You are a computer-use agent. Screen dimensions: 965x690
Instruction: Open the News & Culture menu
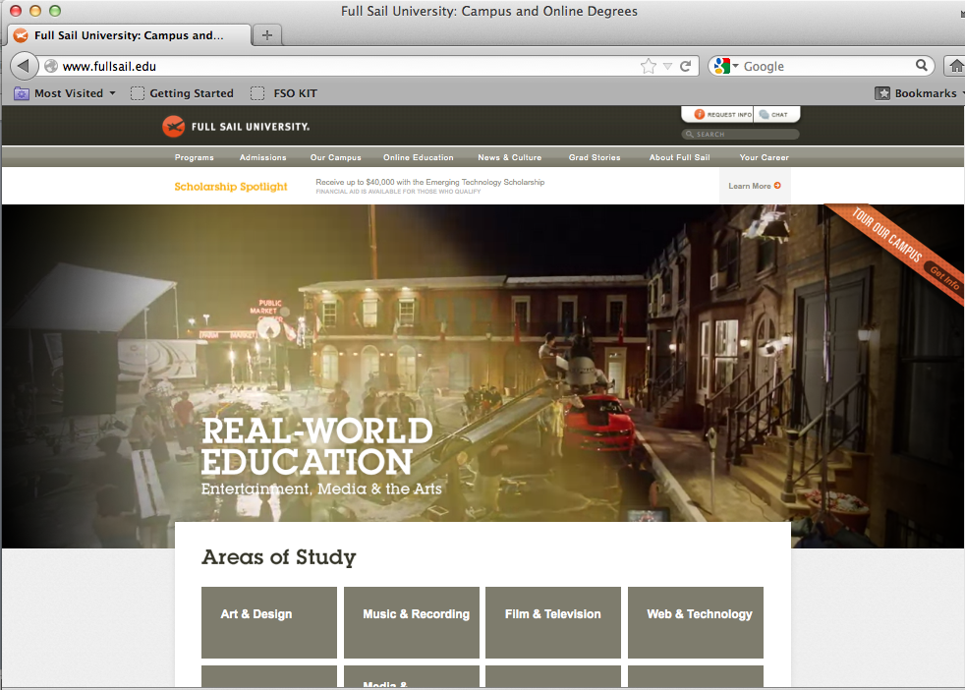[x=510, y=157]
